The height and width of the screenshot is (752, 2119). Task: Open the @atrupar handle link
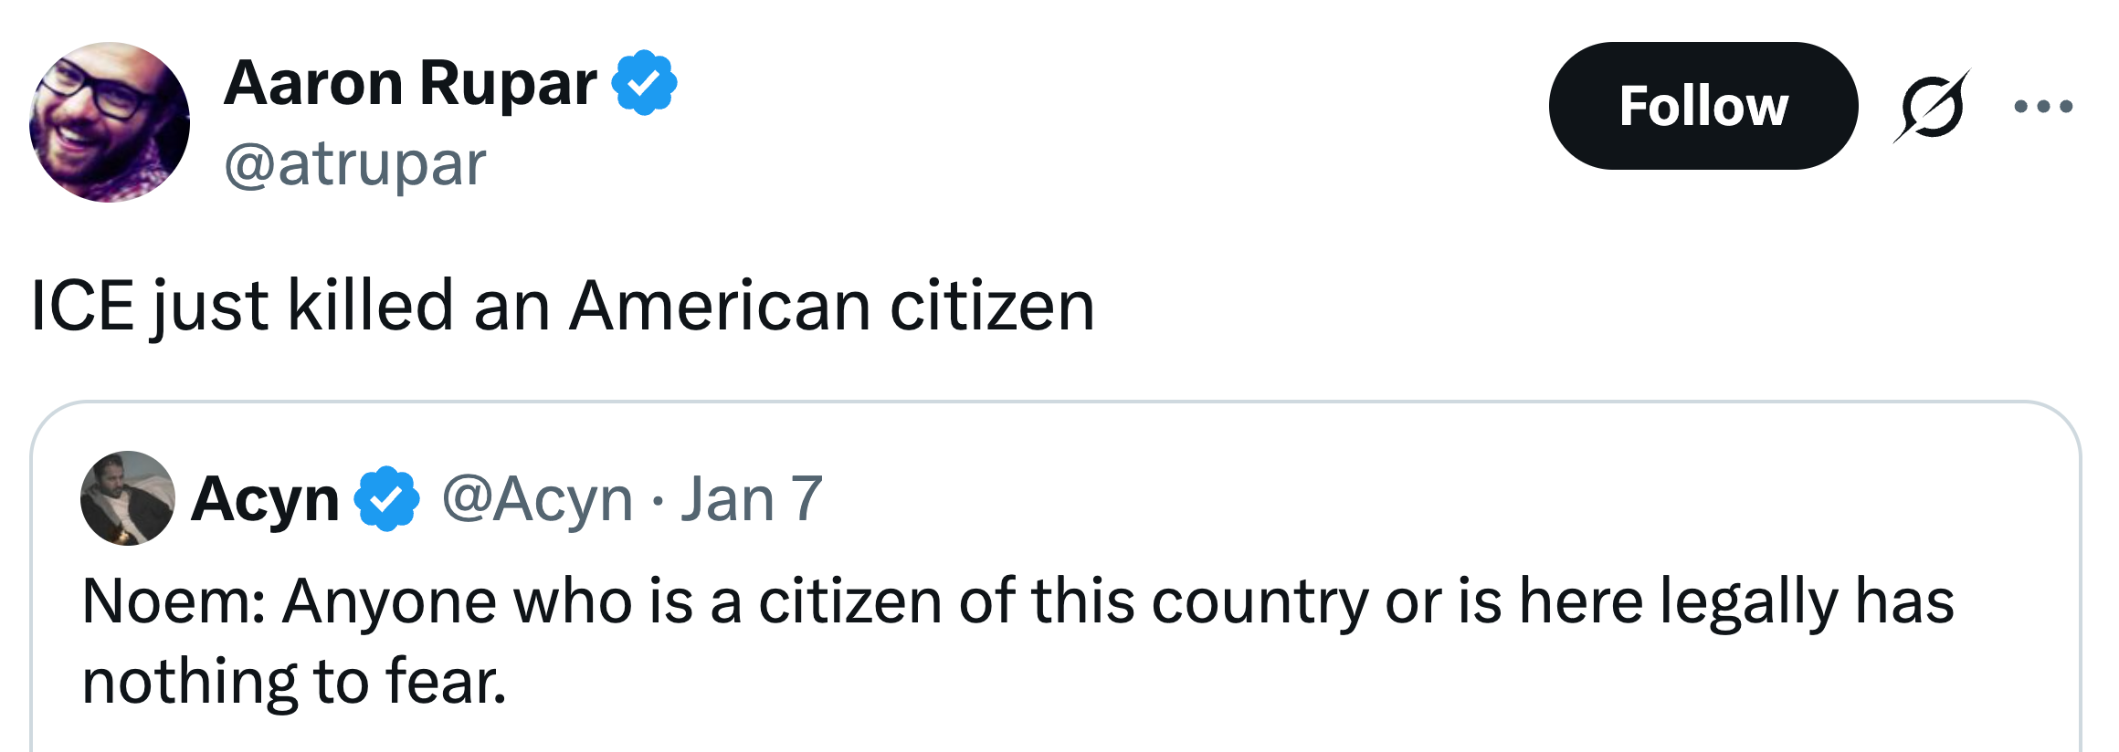point(354,165)
